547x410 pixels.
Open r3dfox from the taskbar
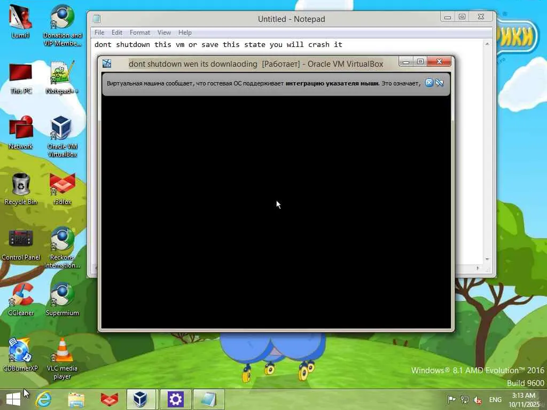109,399
